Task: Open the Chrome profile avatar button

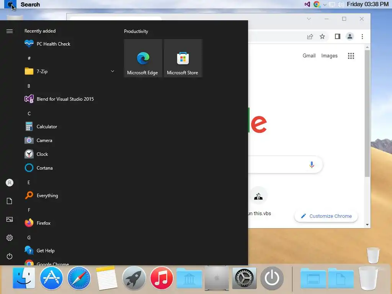Action: 350,36
